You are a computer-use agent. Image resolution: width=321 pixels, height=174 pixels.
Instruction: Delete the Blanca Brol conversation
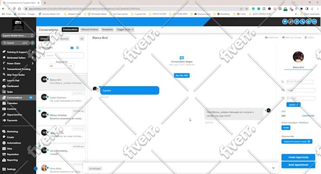[x=309, y=38]
